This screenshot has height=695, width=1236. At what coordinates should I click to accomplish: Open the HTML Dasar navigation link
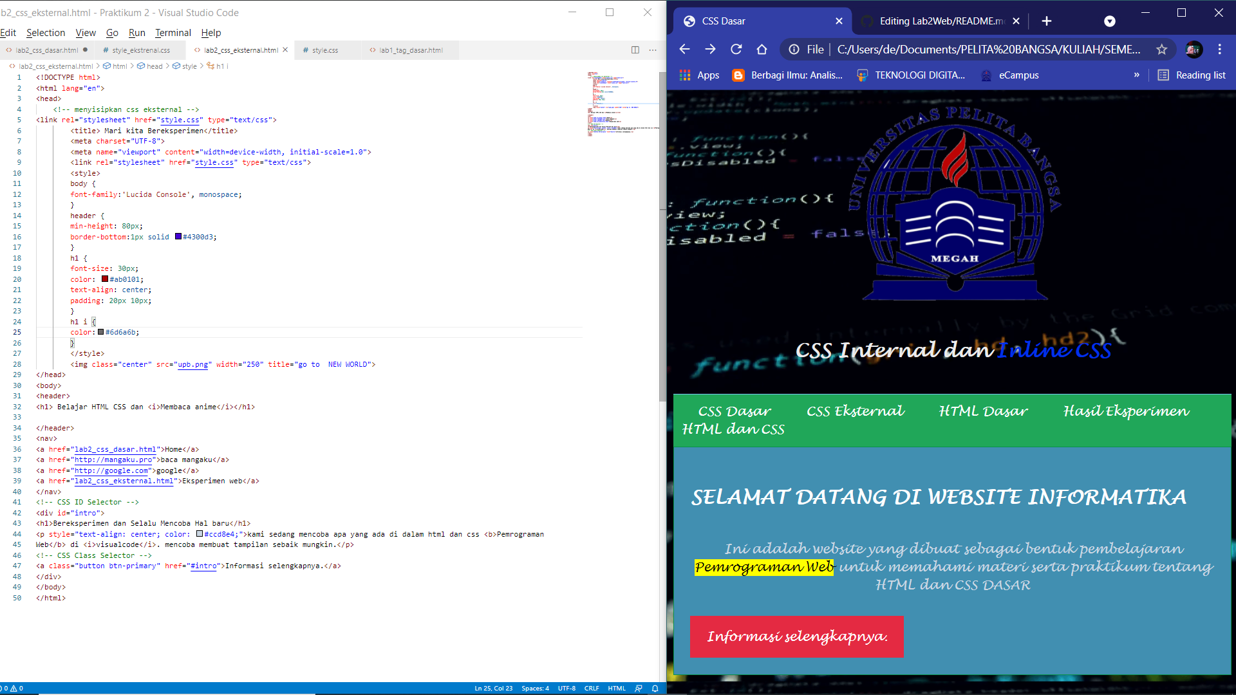click(983, 411)
